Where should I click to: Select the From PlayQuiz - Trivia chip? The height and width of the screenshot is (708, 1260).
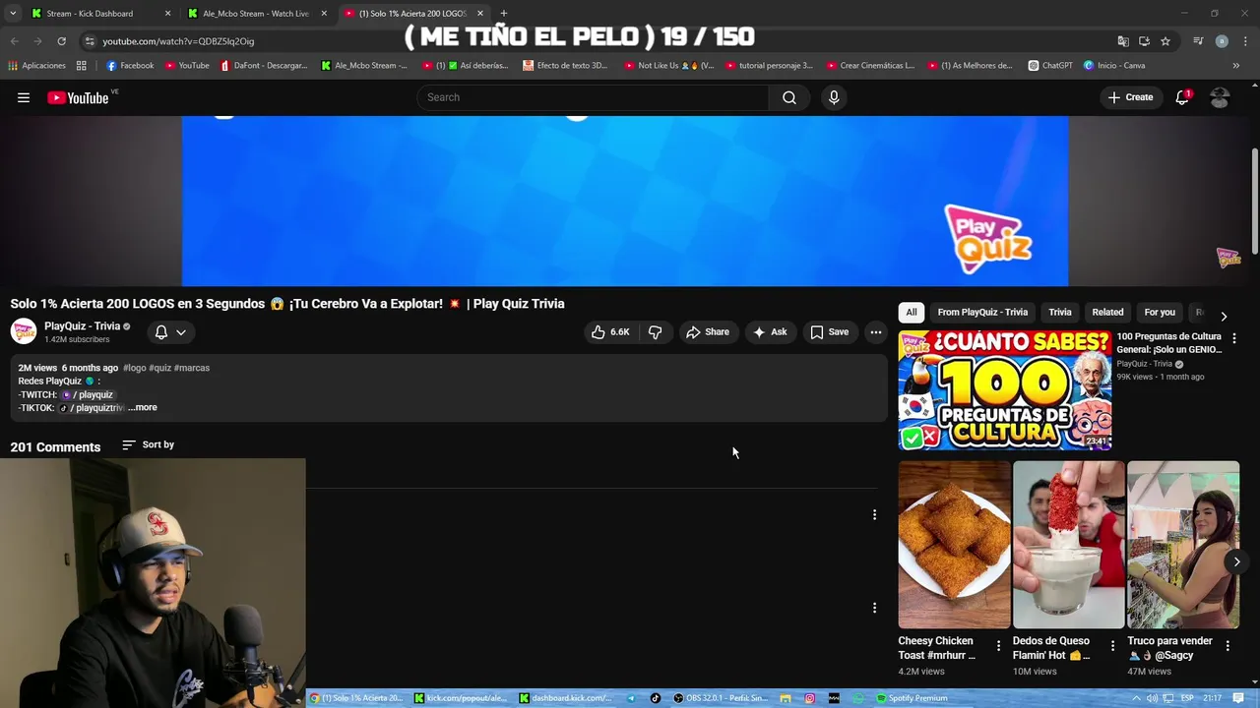(x=982, y=312)
